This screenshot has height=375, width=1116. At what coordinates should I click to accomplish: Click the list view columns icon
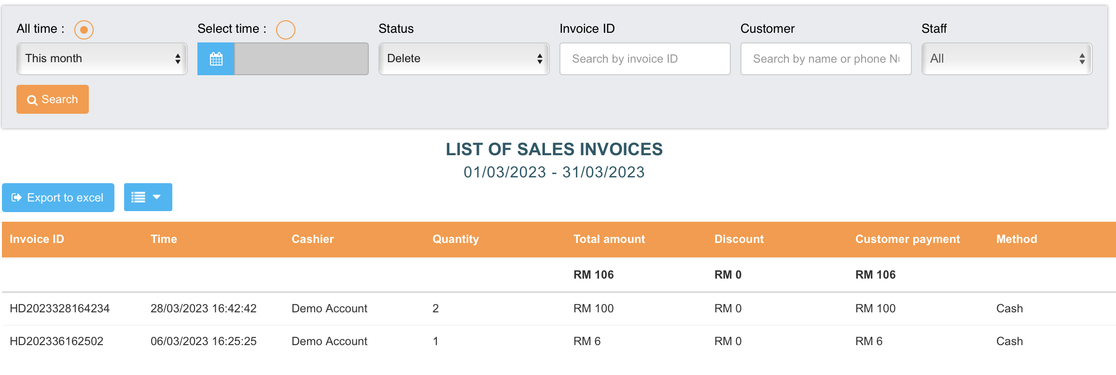pyautogui.click(x=139, y=197)
